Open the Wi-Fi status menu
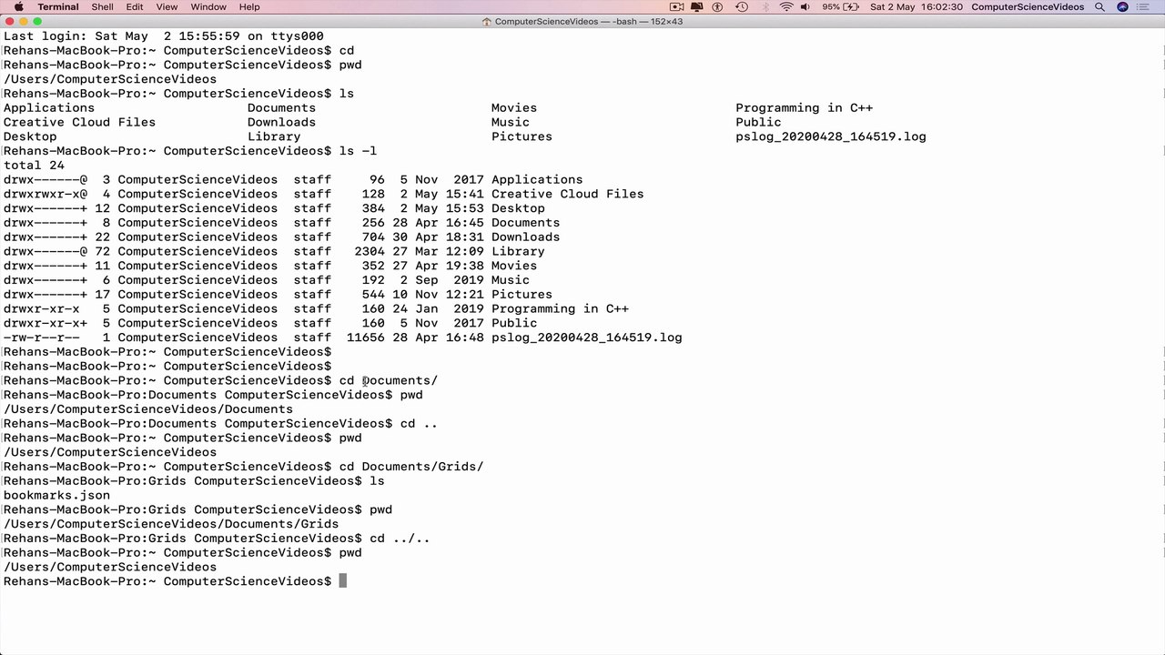Screen dimensions: 1165x655 click(x=786, y=6)
